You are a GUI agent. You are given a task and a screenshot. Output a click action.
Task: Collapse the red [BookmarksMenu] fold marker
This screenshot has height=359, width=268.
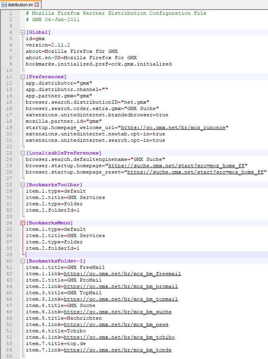(x=23, y=223)
